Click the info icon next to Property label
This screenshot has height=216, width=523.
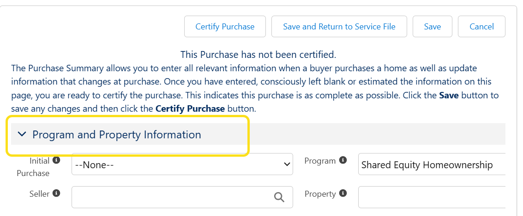click(343, 193)
